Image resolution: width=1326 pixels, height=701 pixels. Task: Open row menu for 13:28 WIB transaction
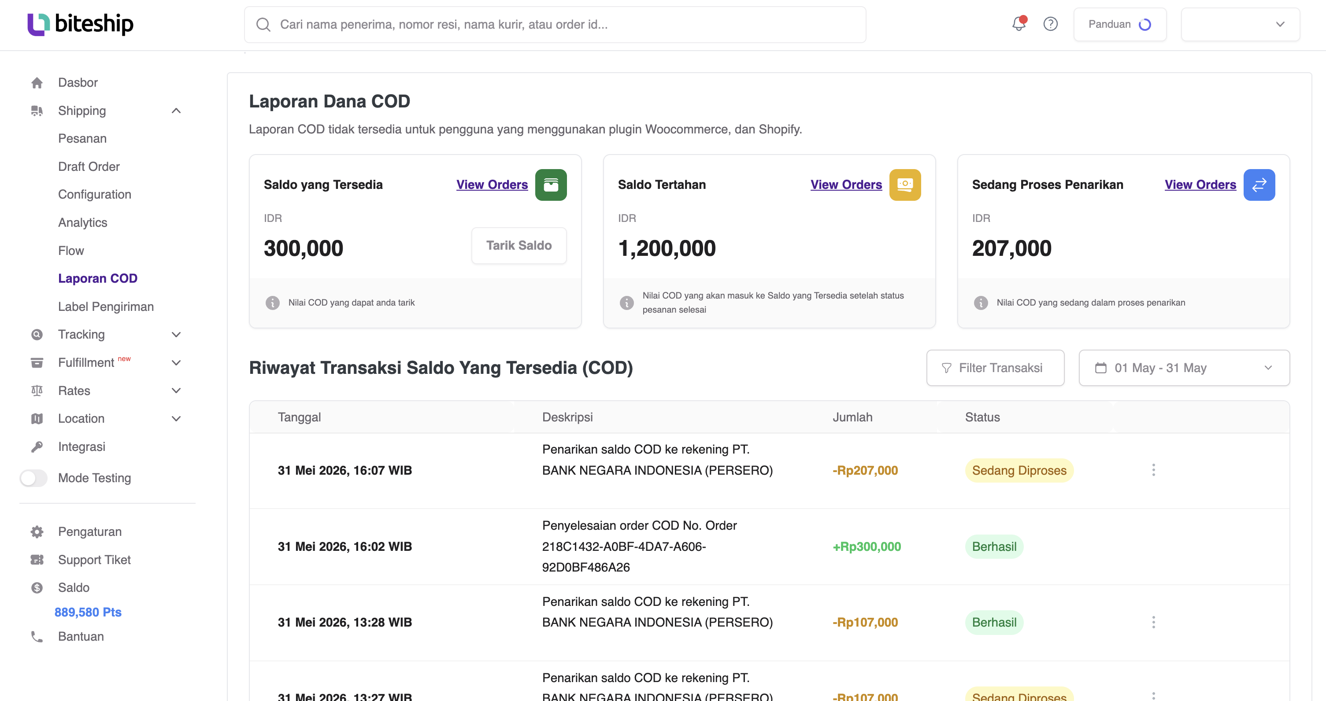click(1154, 622)
